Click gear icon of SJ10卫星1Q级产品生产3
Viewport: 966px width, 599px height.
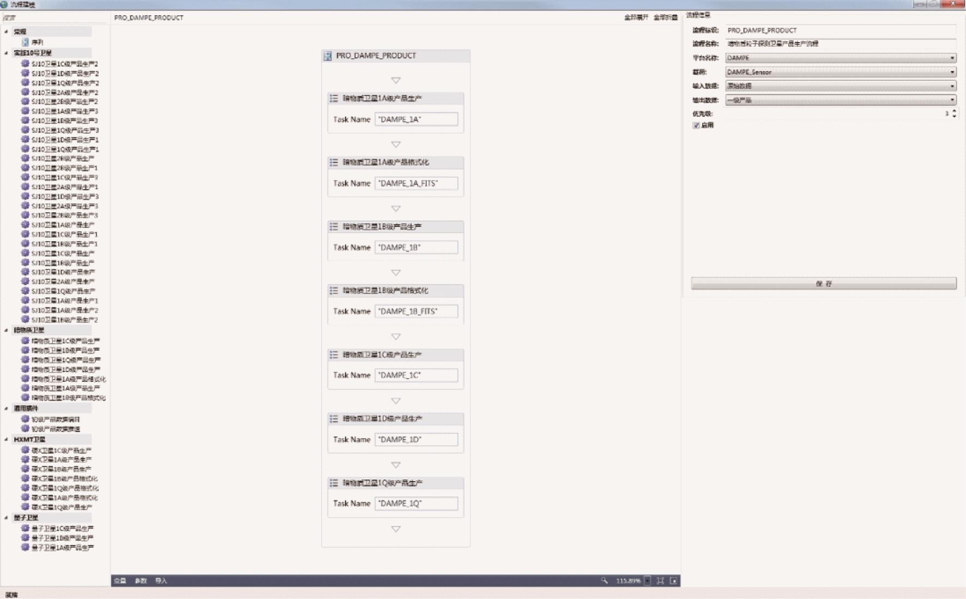pyautogui.click(x=25, y=130)
